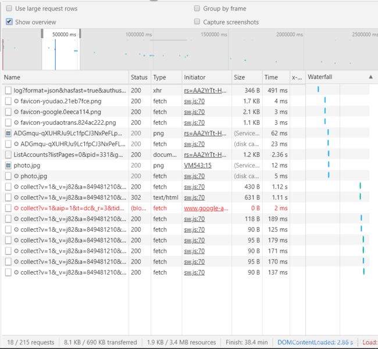Sort the requests by the Status column header
378x349 pixels.
[139, 77]
